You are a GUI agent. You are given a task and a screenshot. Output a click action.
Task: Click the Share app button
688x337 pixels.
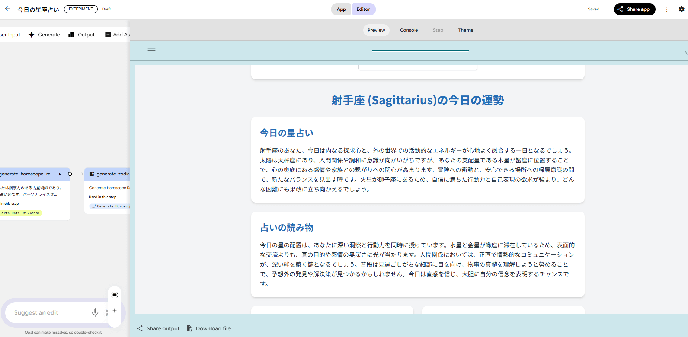click(x=634, y=9)
